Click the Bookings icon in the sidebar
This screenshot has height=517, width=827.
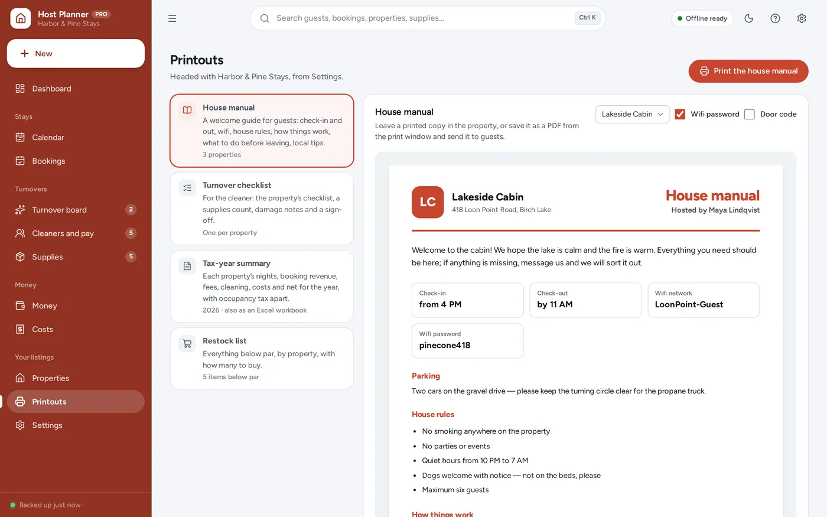(20, 161)
